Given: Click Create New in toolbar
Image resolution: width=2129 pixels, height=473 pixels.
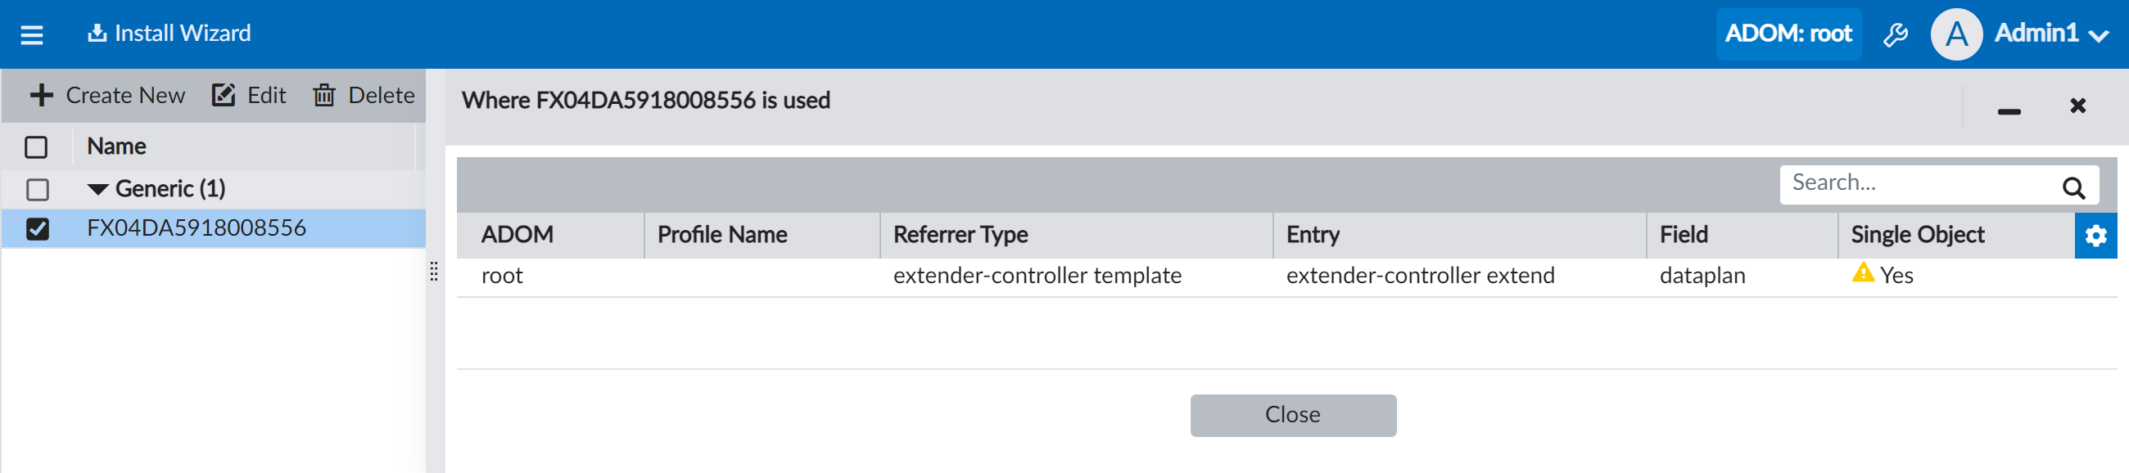Looking at the screenshot, I should pos(107,96).
